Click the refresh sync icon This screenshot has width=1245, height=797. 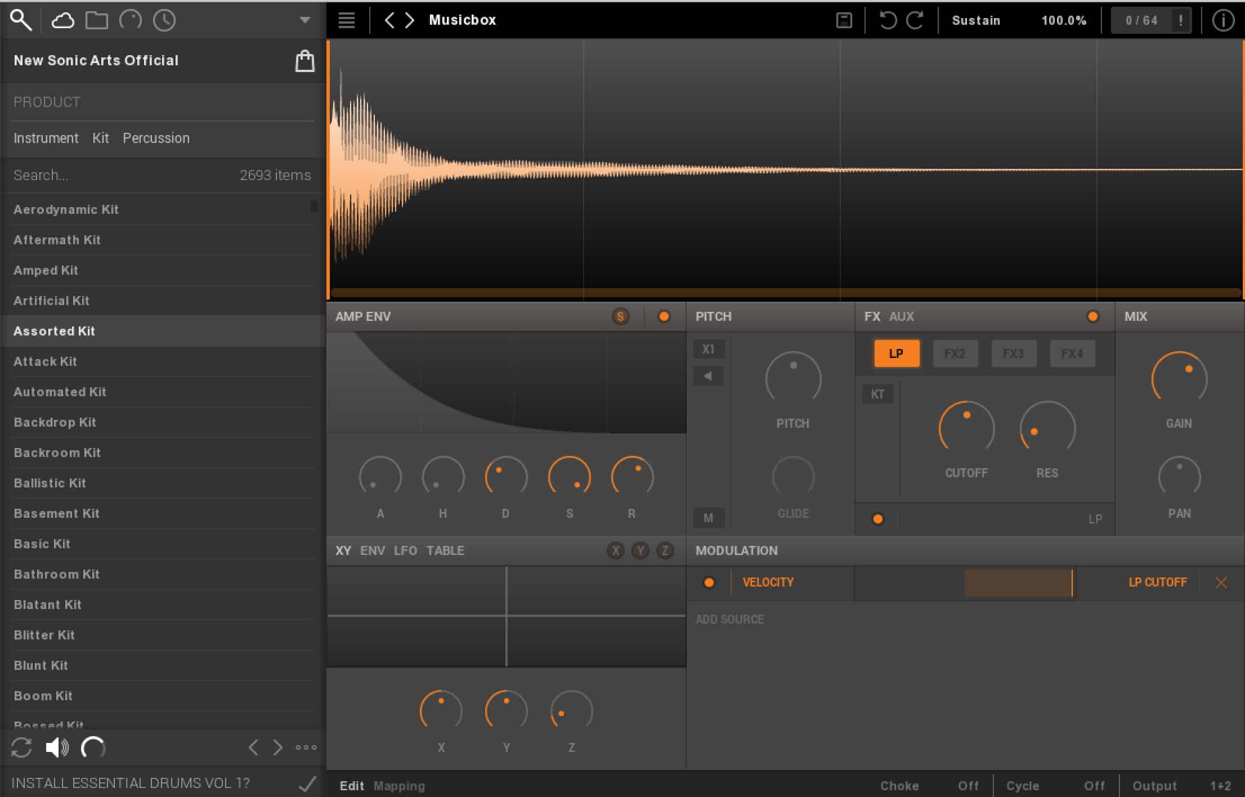pyautogui.click(x=21, y=747)
